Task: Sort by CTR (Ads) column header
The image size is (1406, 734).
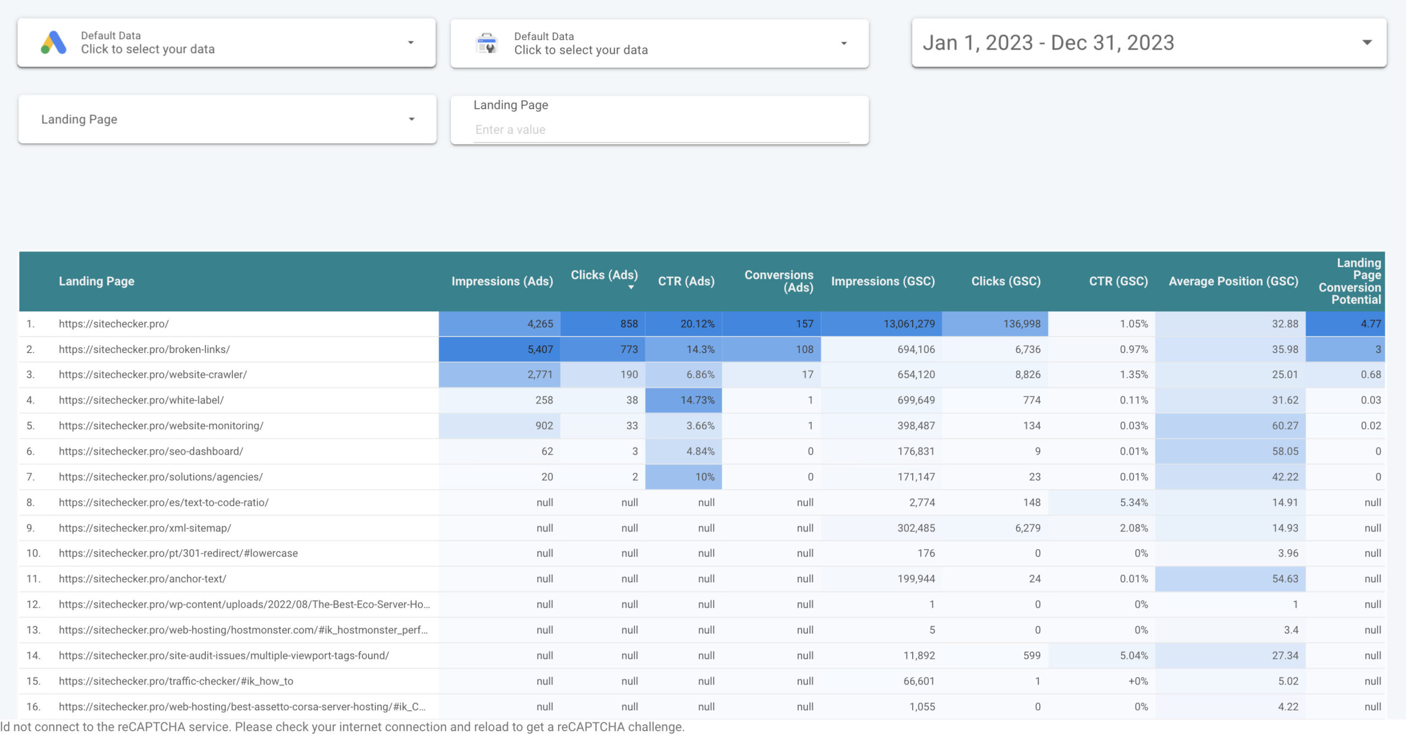Action: click(687, 281)
